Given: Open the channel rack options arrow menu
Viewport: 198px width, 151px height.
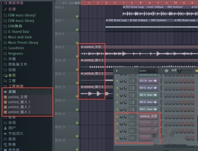Looking at the screenshot, I should point(117,71).
